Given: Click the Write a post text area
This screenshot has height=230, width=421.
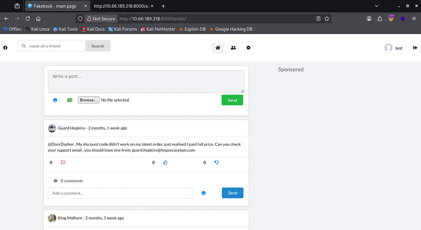Looking at the screenshot, I should click(146, 81).
